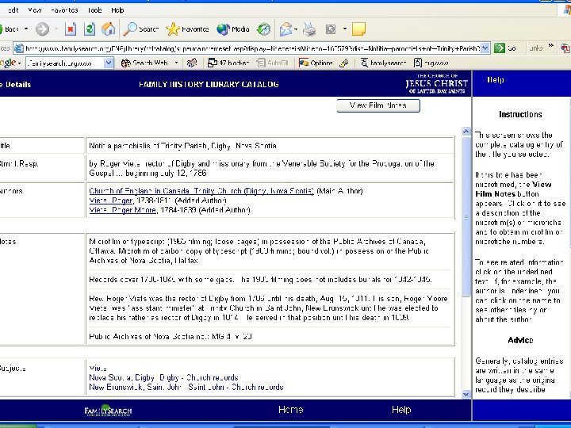
Task: Open the Google toolbar logo menu
Action: (x=8, y=63)
